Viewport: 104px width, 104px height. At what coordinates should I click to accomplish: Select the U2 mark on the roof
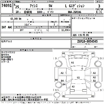point(78,77)
